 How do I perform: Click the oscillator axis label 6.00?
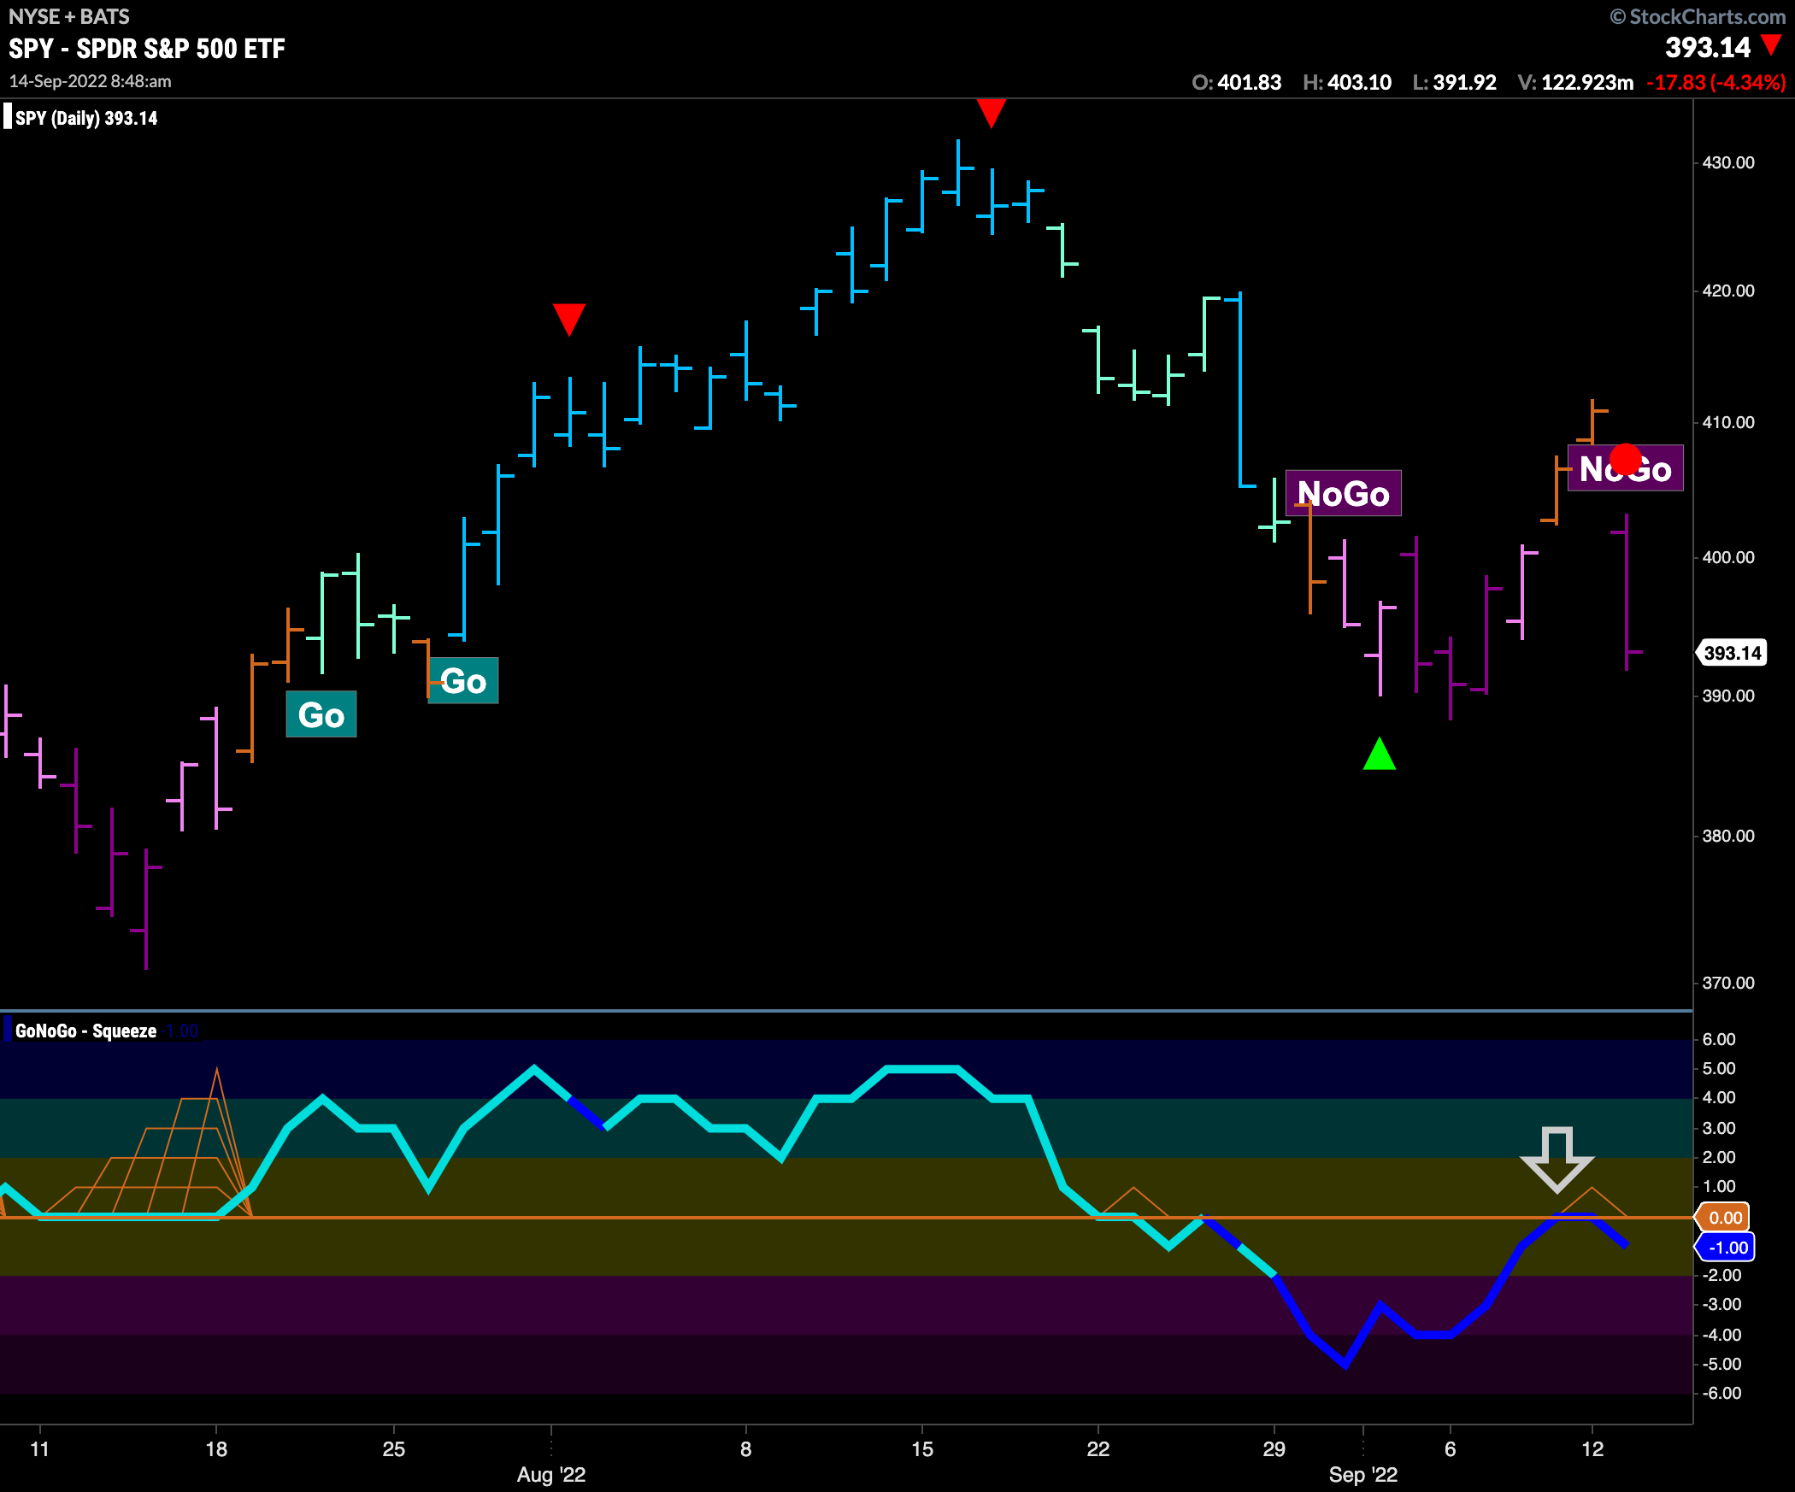coord(1719,1039)
